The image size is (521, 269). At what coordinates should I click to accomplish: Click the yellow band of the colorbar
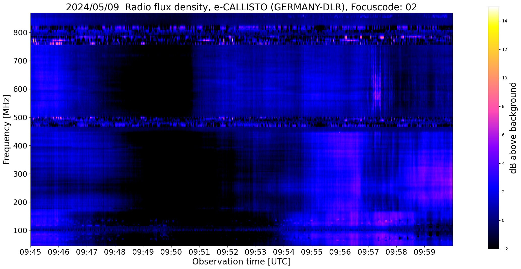[494, 26]
